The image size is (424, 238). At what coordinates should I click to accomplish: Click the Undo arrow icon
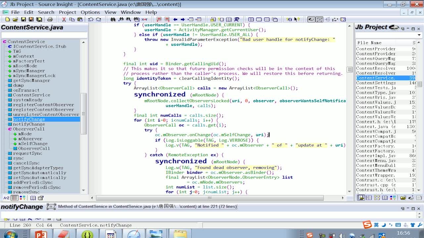pos(90,20)
